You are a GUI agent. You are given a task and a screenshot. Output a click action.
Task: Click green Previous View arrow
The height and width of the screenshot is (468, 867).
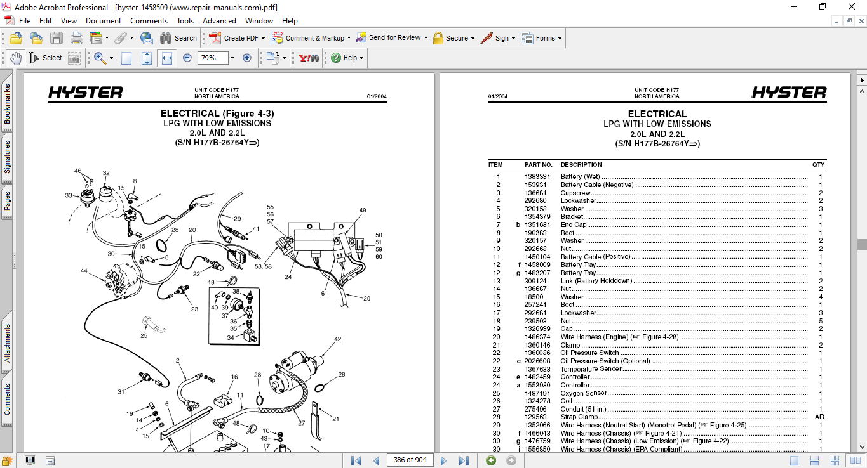[x=491, y=460]
